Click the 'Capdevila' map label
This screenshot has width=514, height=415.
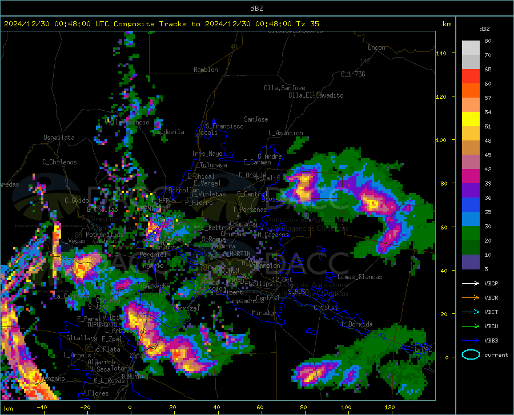click(168, 132)
